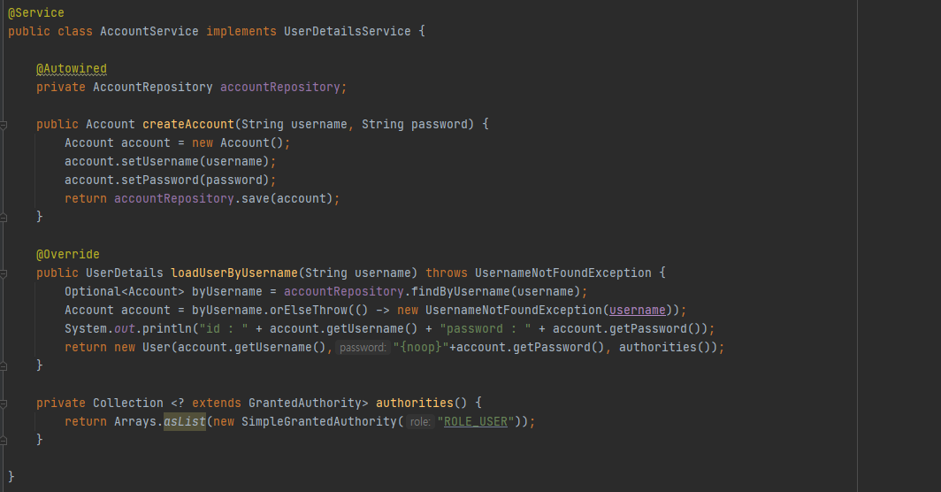Click 'new Account()' constructor call
This screenshot has height=492, width=941.
pos(237,143)
